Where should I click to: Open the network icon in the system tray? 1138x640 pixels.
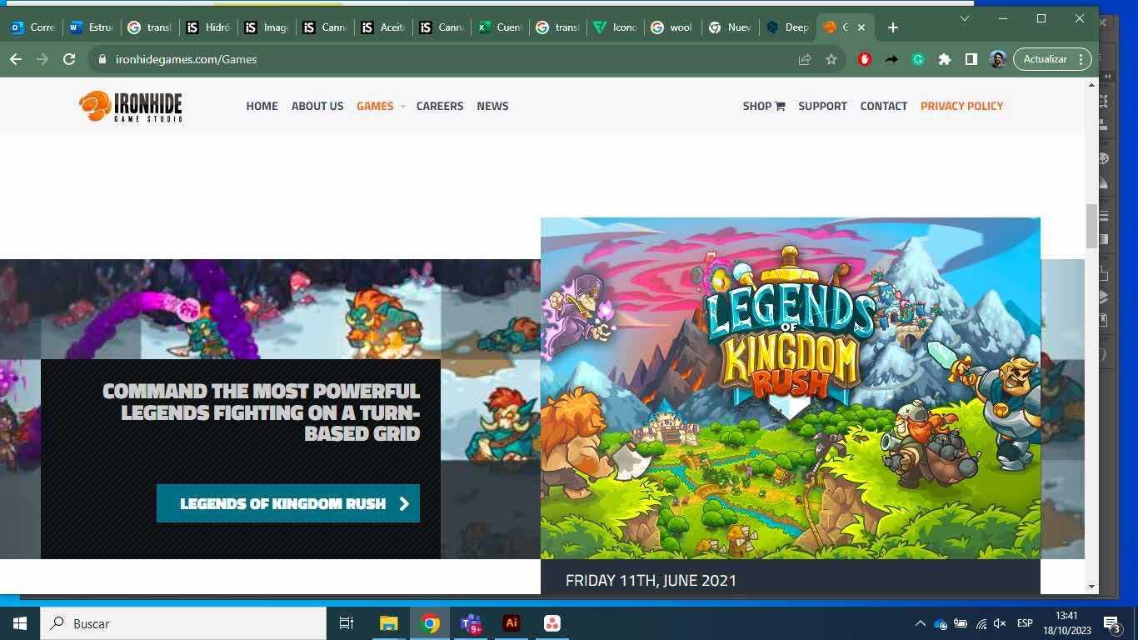click(981, 623)
